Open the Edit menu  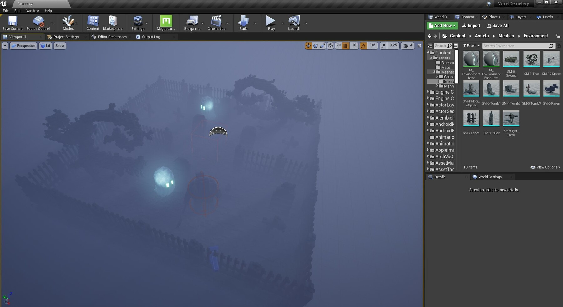coord(17,10)
